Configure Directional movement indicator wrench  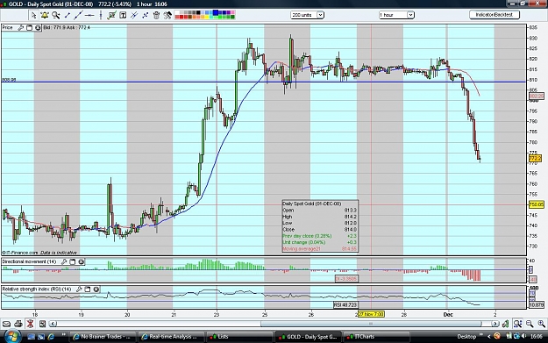[64, 261]
